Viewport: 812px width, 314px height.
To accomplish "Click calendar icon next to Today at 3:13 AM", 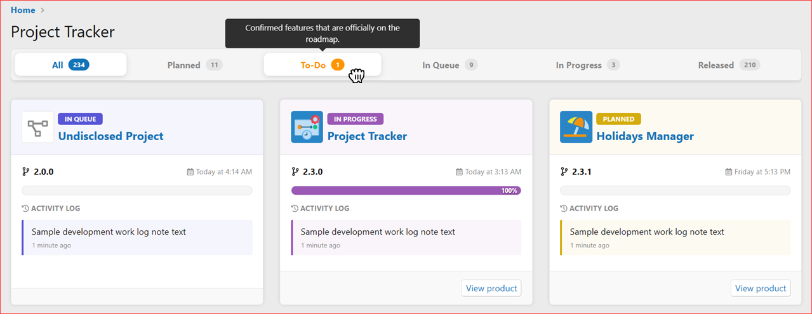I will 459,172.
